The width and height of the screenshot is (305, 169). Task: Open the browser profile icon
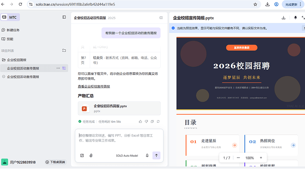click(276, 4)
